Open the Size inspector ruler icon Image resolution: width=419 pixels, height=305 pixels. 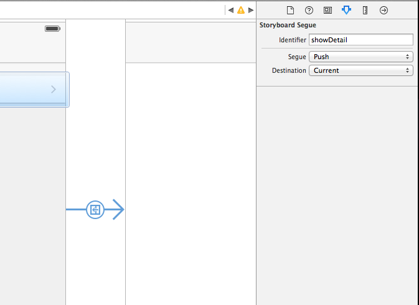tap(365, 10)
